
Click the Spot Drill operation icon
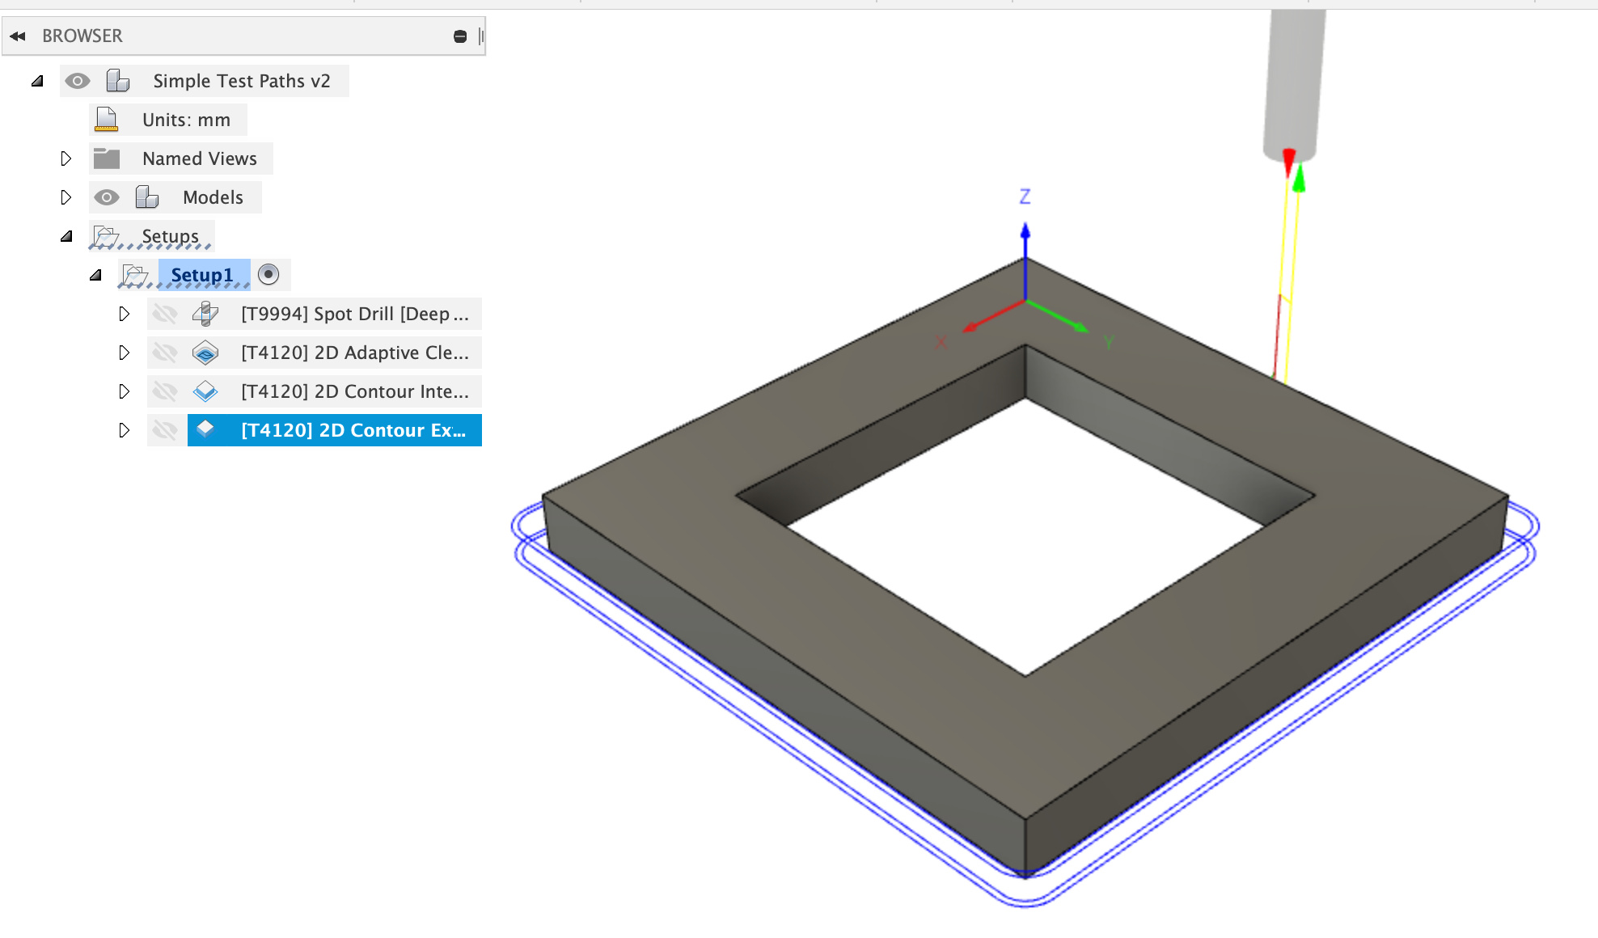pyautogui.click(x=205, y=314)
